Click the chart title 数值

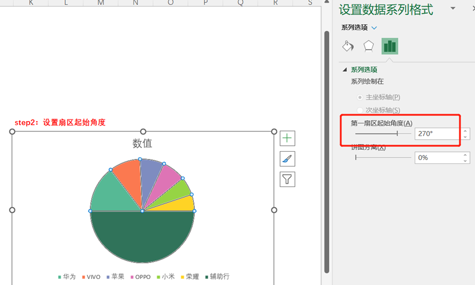(142, 143)
